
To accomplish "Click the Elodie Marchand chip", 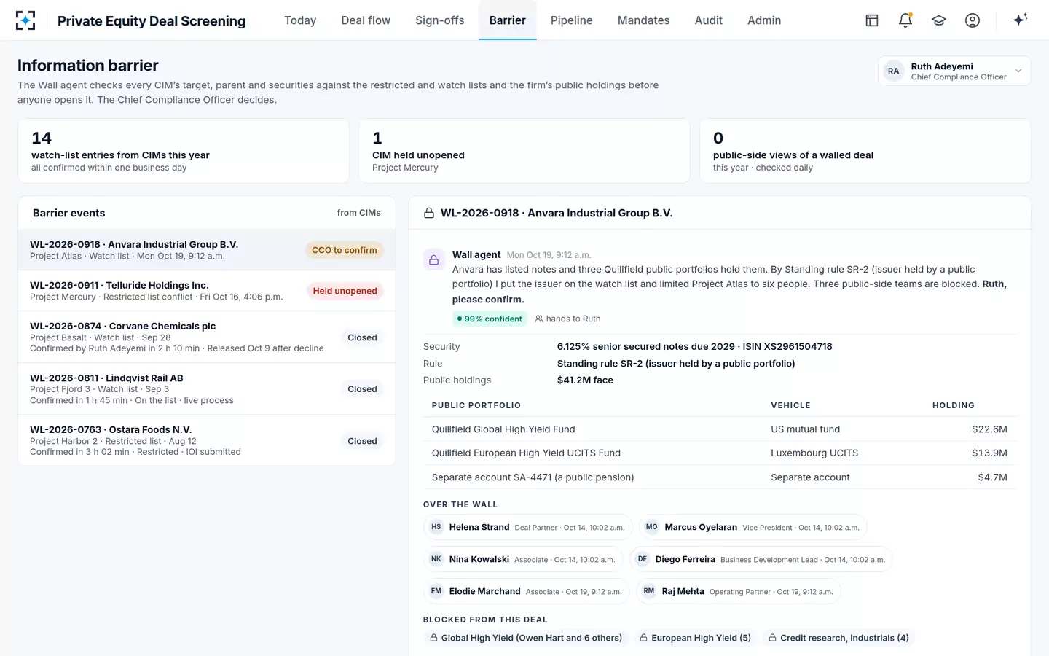I will pos(527,591).
